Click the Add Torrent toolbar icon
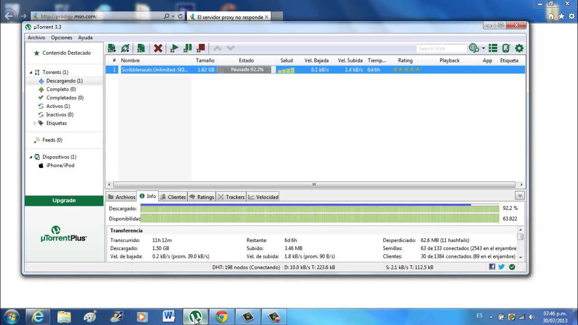578x325 pixels. tap(112, 48)
